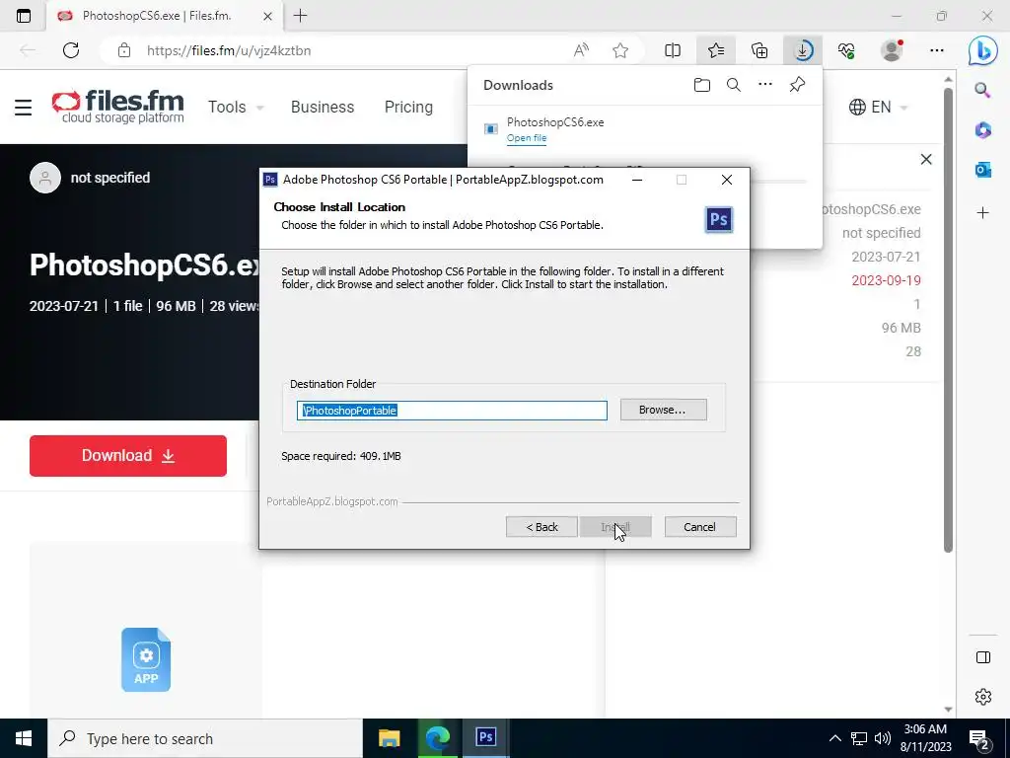Show hidden system tray icons
This screenshot has width=1010, height=758.
834,738
